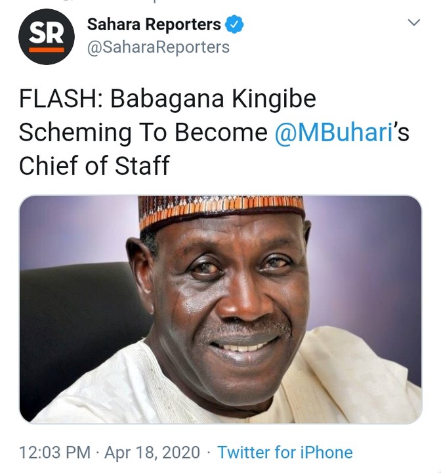Open the Sahara Reporters profile avatar
This screenshot has width=441, height=473.
[x=46, y=37]
